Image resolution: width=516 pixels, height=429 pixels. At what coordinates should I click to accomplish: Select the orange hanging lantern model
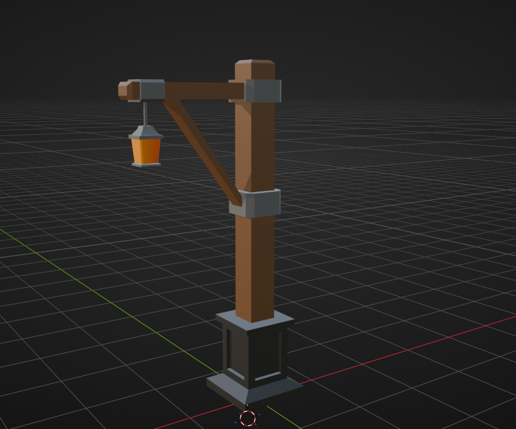tap(146, 146)
